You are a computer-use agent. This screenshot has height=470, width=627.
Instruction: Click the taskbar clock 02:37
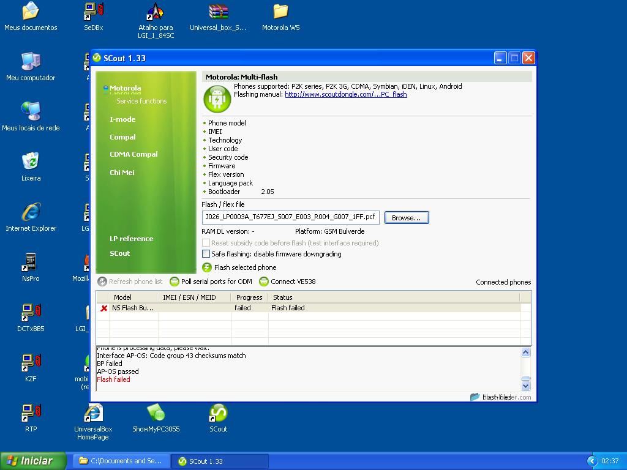click(x=610, y=461)
